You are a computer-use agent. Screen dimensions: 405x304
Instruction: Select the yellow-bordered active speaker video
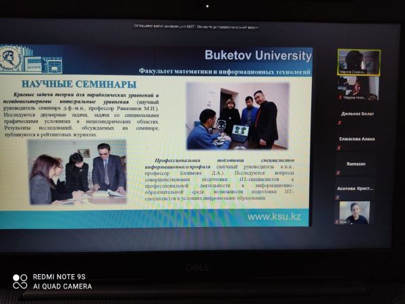tap(358, 61)
